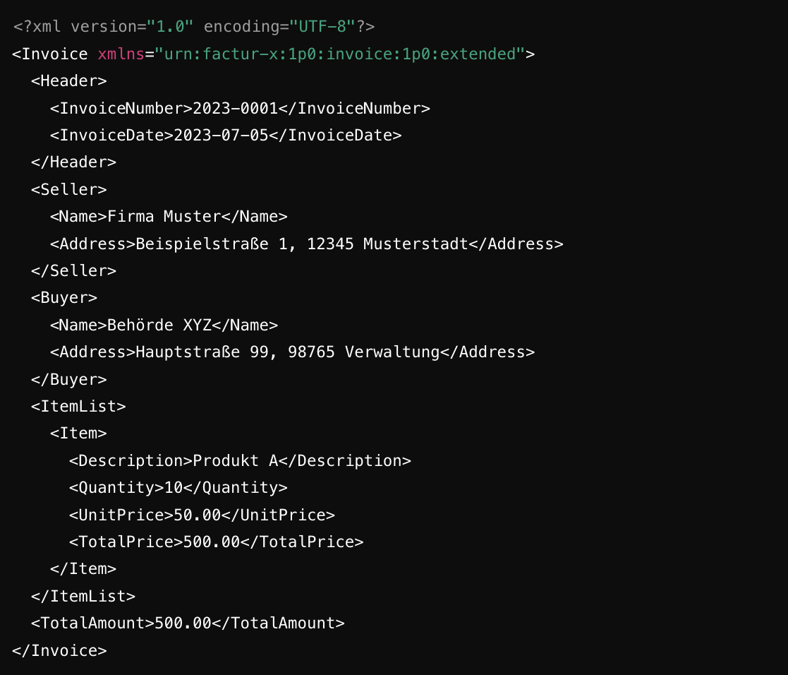Click the invoice date 2023-07-05
The image size is (788, 675).
(221, 136)
